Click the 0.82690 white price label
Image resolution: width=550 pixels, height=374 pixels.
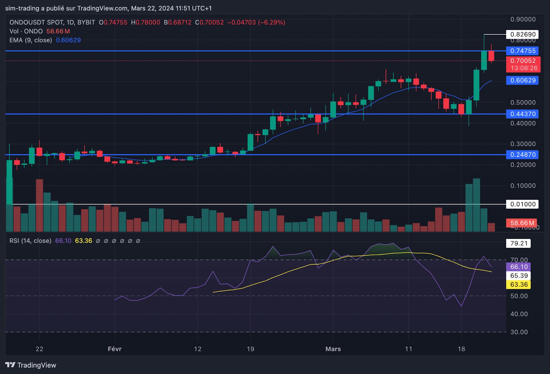522,34
